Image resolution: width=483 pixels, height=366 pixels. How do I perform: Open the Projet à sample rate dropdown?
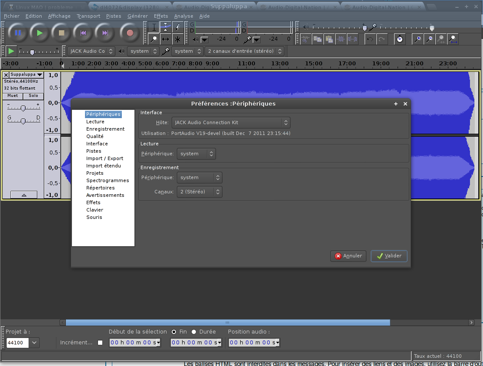pyautogui.click(x=34, y=343)
